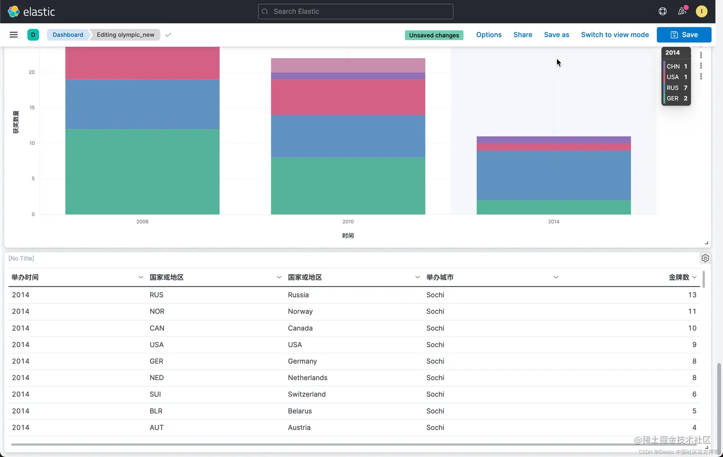Click the Unsaved changes badge
The image size is (723, 457).
pyautogui.click(x=434, y=35)
